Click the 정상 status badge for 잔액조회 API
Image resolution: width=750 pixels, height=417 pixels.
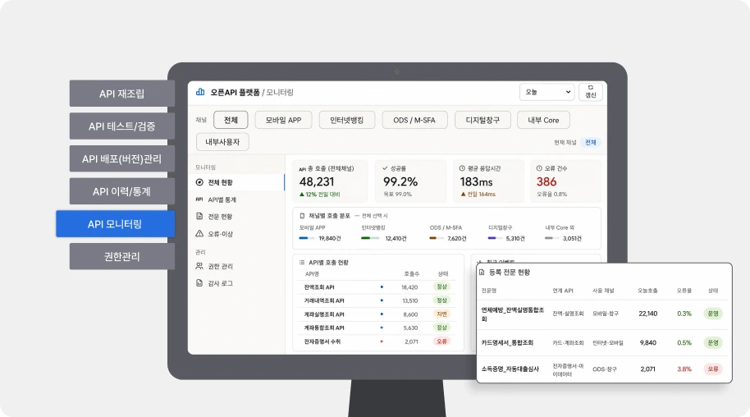(x=441, y=286)
